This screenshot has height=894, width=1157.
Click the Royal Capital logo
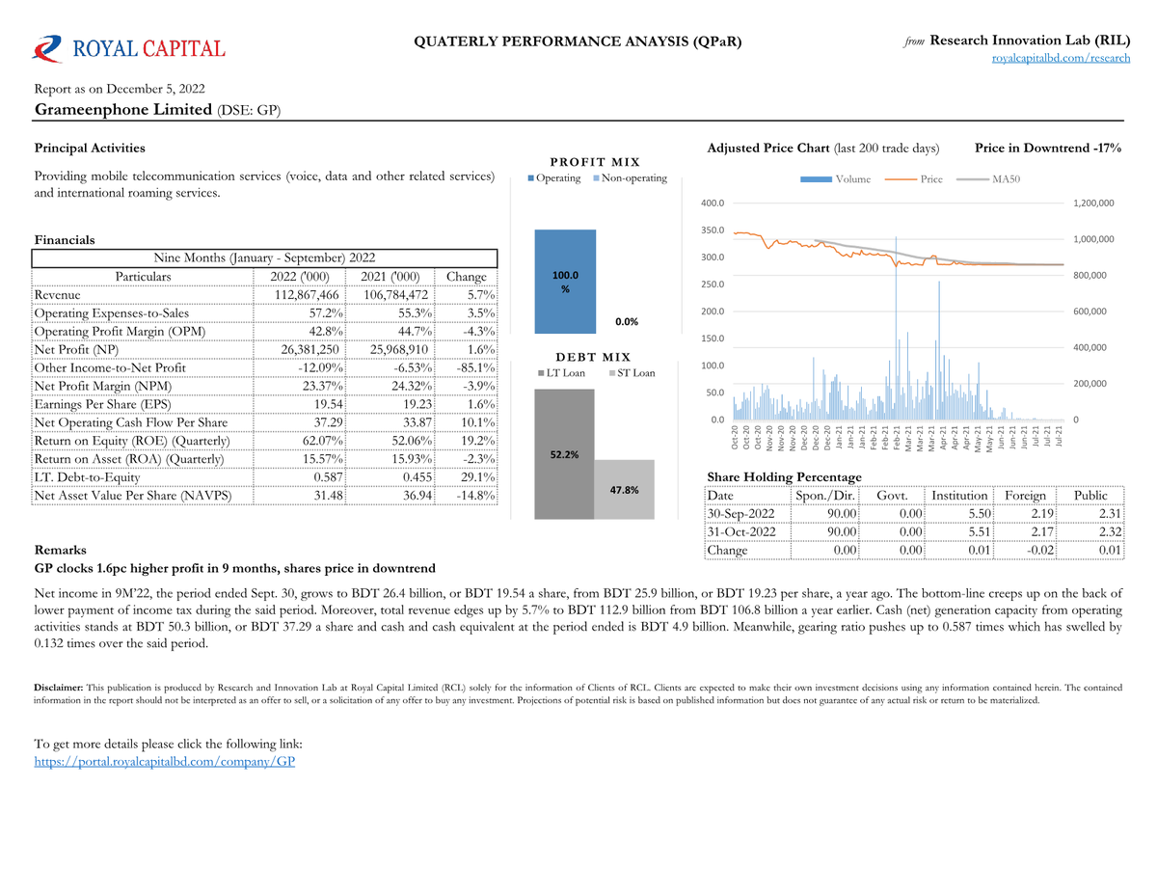pos(130,48)
